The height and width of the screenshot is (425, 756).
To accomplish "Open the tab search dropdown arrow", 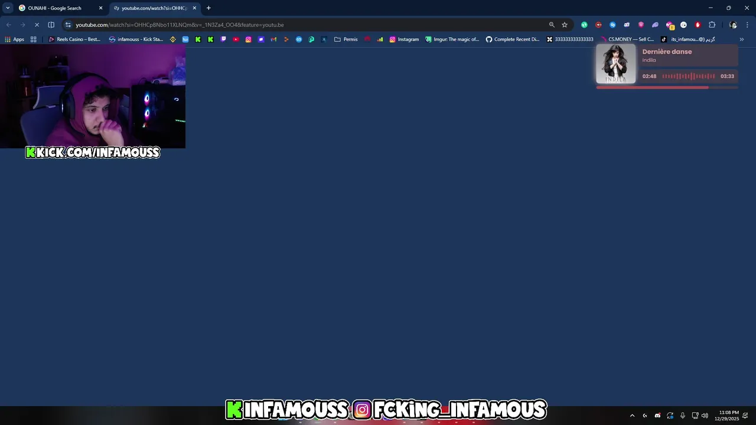I will click(x=8, y=8).
